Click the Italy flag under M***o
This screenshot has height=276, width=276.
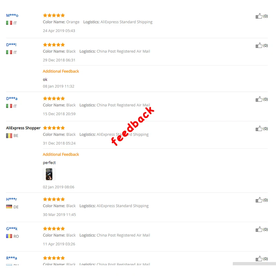pyautogui.click(x=9, y=23)
